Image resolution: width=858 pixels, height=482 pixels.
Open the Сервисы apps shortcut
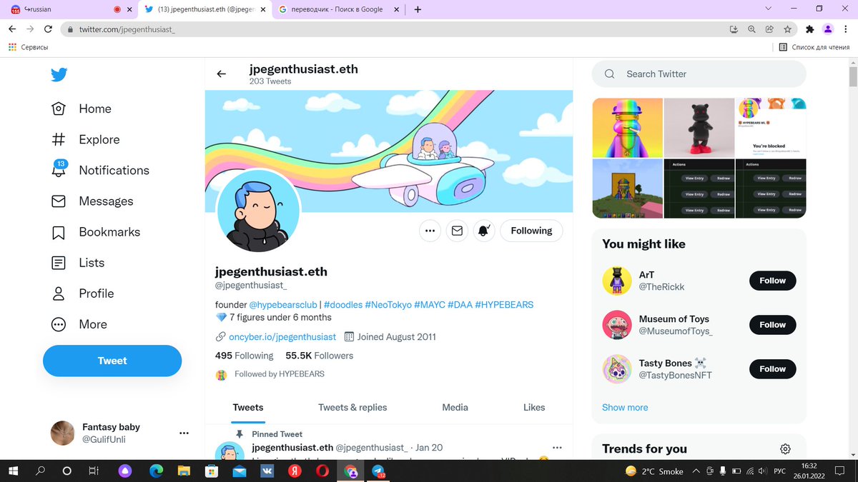coord(29,47)
